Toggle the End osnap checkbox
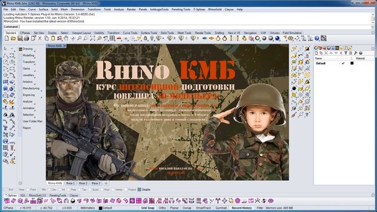This screenshot has width=377, height=212. point(6,190)
